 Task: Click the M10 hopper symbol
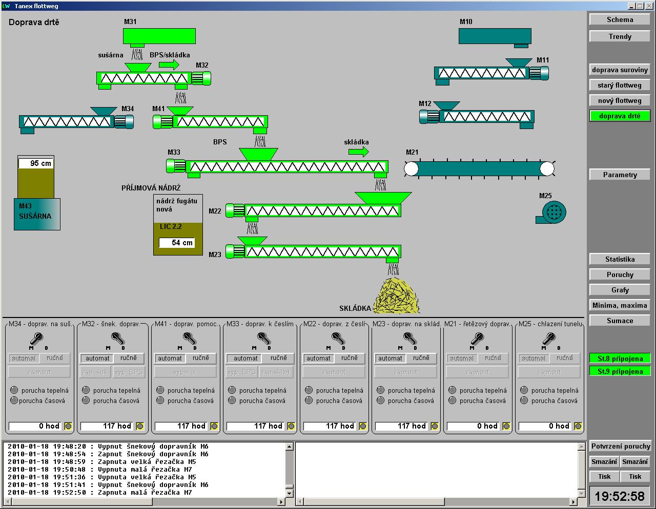pyautogui.click(x=495, y=36)
